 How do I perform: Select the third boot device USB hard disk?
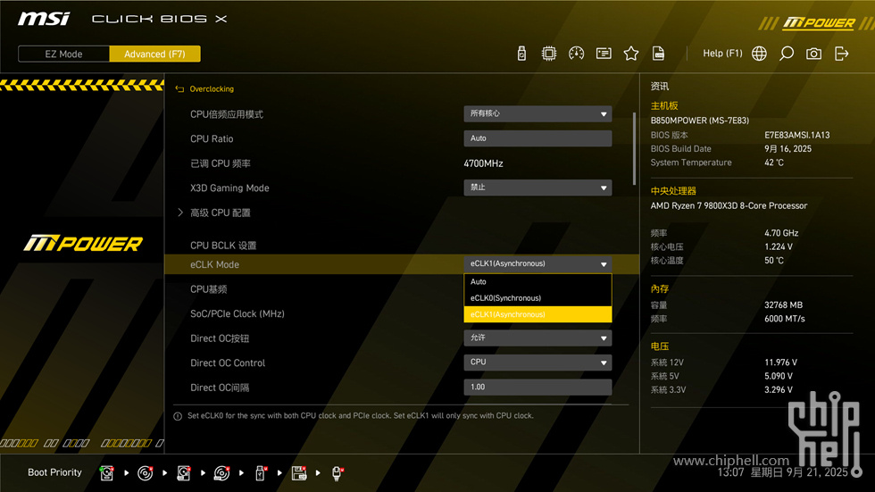point(184,473)
